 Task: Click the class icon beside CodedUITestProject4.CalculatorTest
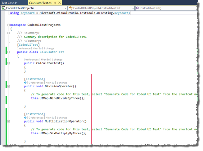(x=71, y=8)
